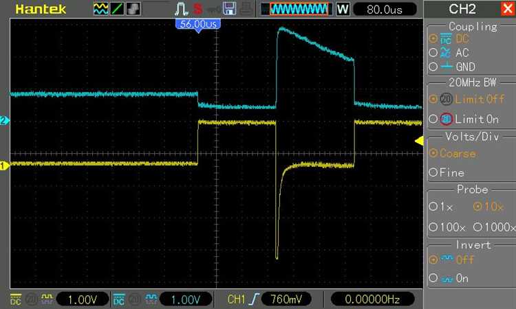
Task: Click the 80.0us timebase readout
Action: (385, 9)
